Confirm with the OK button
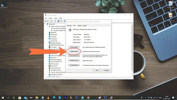 [97, 70]
